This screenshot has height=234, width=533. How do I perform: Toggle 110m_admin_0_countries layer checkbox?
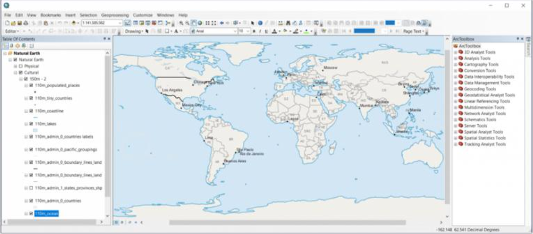tap(31, 201)
